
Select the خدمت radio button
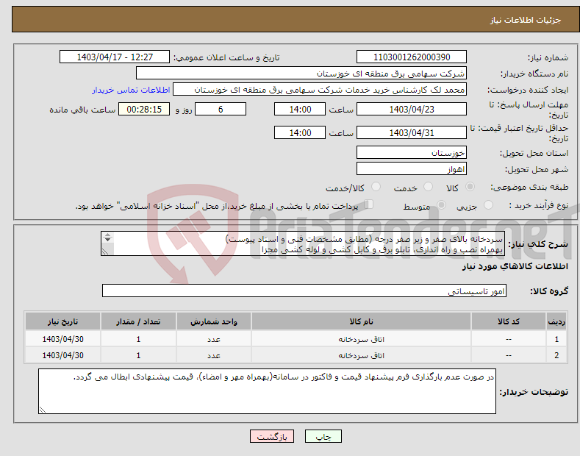428,187
